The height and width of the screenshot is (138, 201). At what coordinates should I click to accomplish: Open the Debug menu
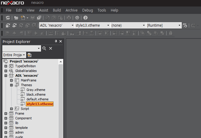pyautogui.click(x=88, y=10)
